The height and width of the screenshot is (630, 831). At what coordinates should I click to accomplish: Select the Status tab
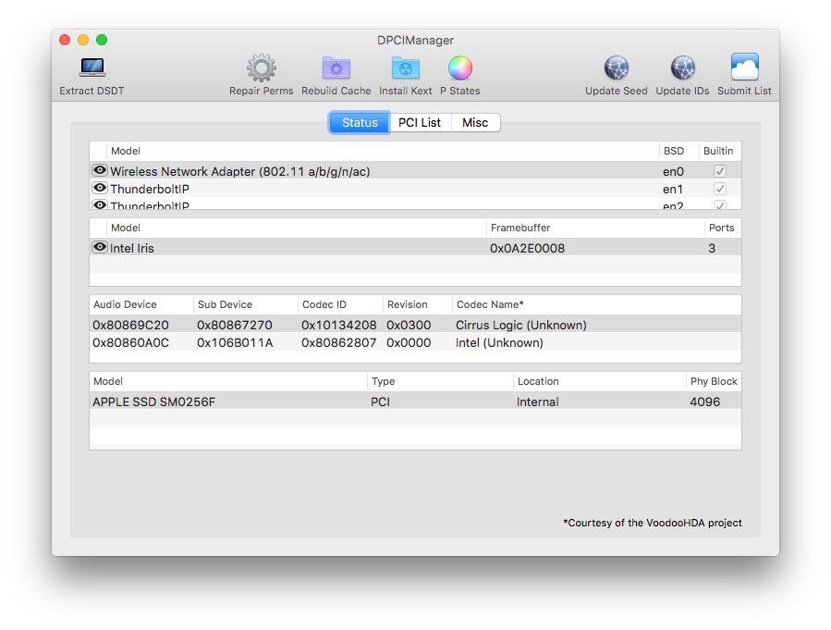360,122
